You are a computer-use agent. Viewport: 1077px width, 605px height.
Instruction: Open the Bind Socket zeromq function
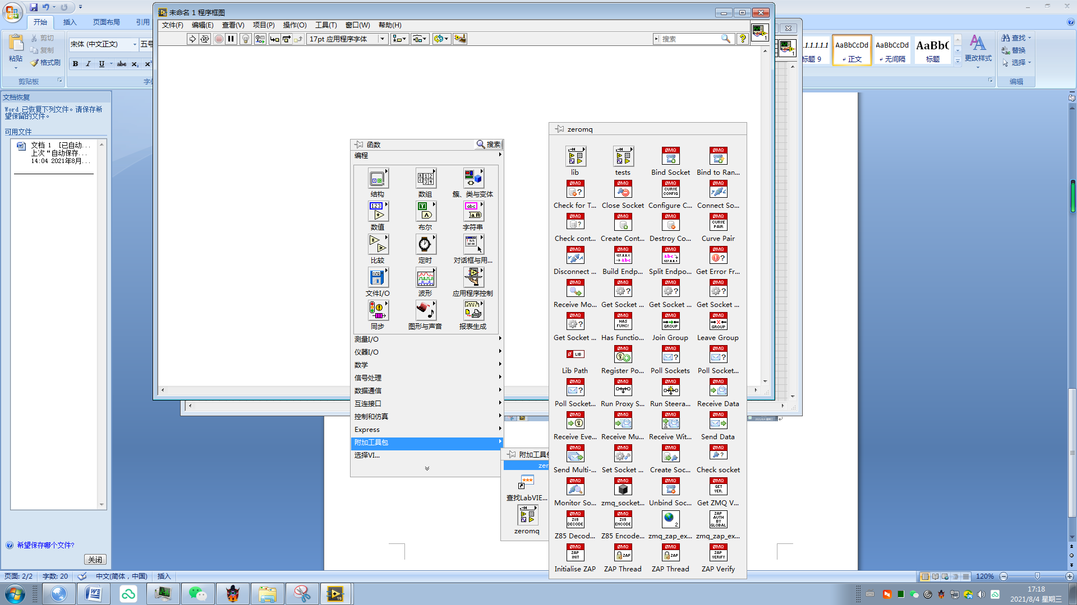(x=670, y=156)
